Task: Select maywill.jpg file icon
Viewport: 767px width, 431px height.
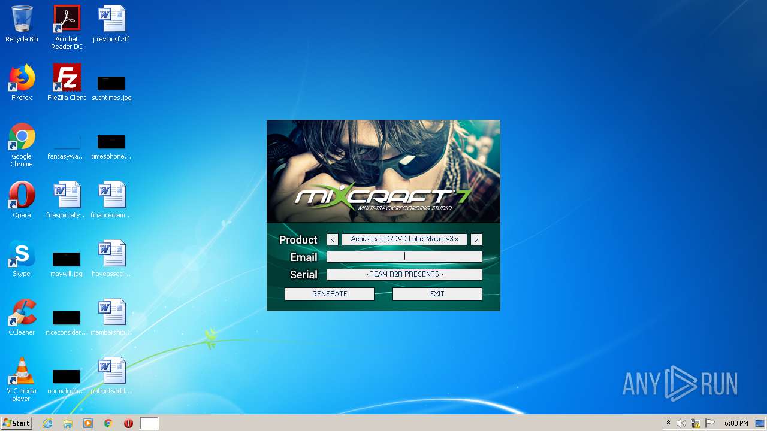Action: (x=67, y=265)
